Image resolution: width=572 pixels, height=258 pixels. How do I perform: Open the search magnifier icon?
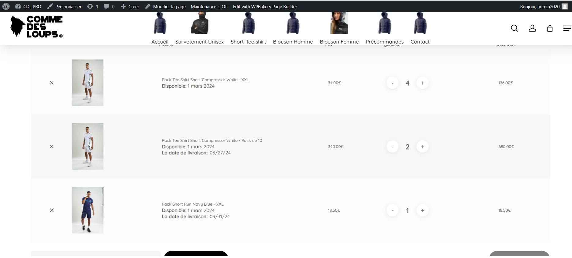[514, 28]
